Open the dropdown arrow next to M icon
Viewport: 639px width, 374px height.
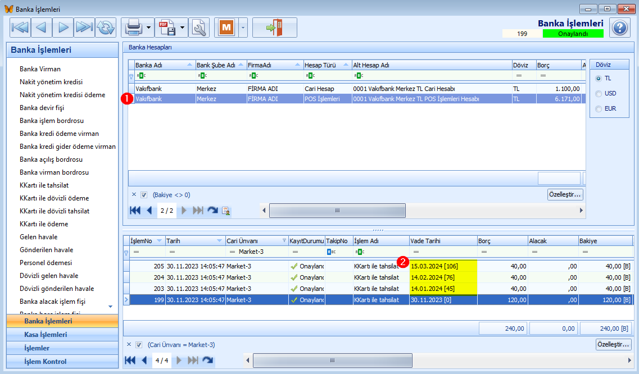tap(243, 28)
